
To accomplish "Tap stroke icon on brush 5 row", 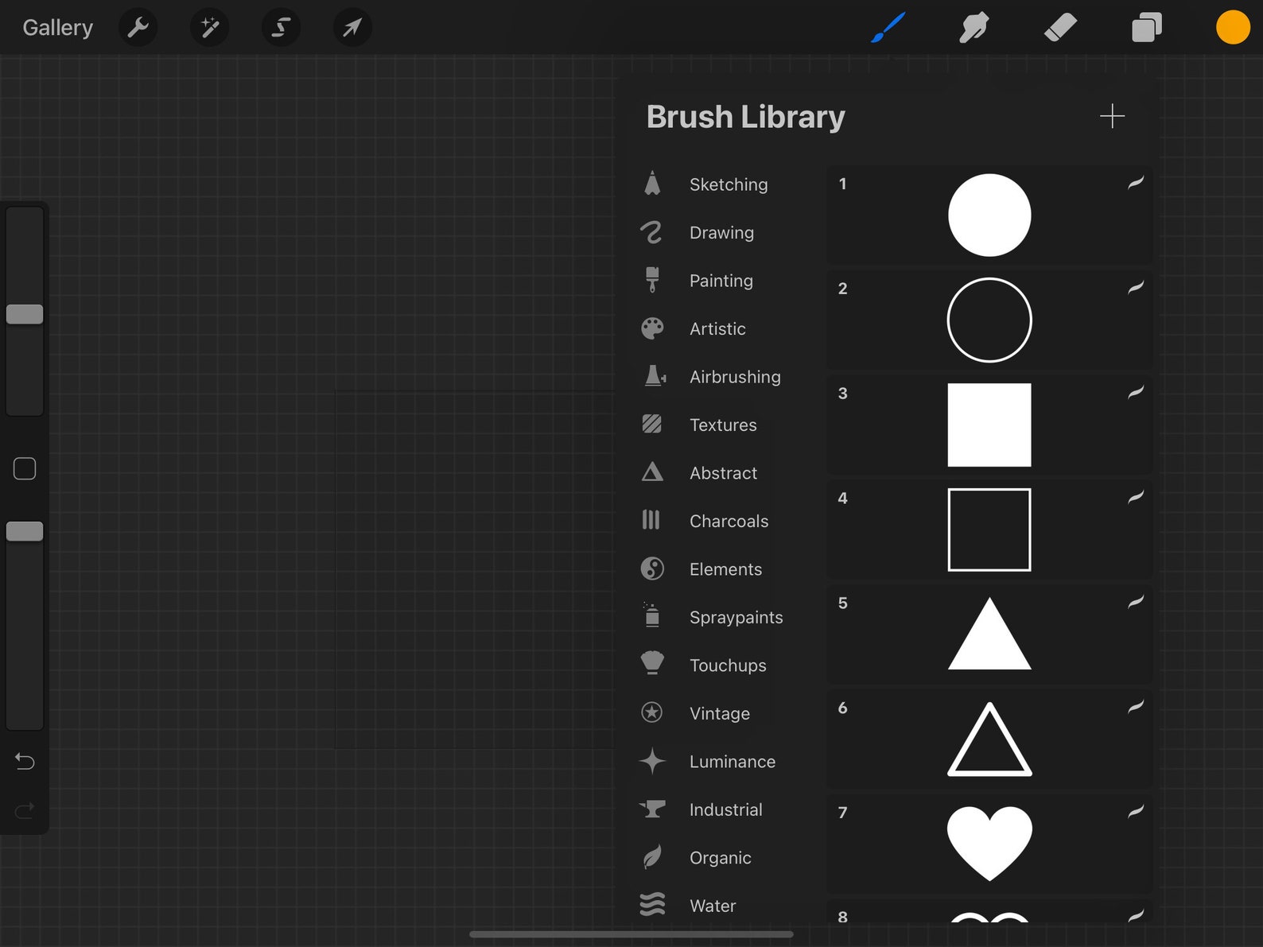I will pos(1136,602).
